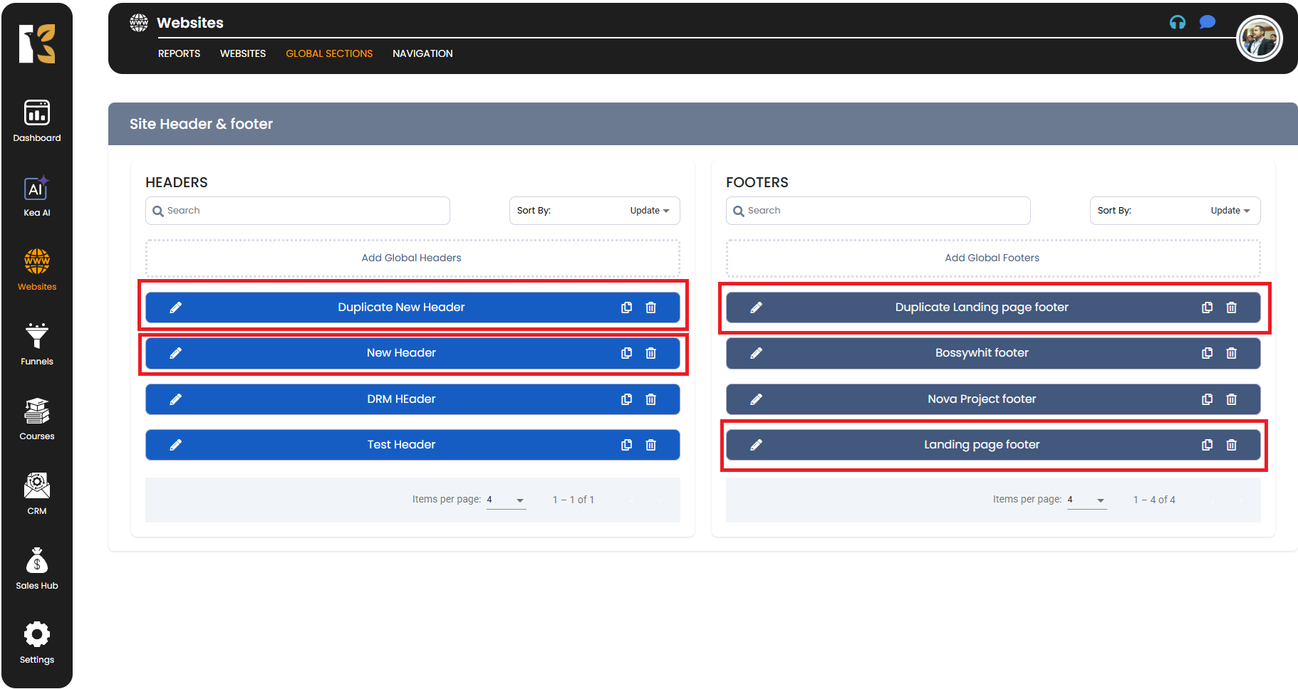Open the chat bubble icon
This screenshot has height=689, width=1298.
point(1207,22)
